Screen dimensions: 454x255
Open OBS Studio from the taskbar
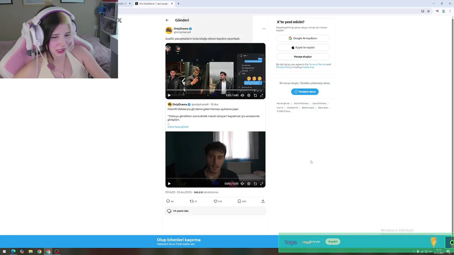tap(57, 251)
